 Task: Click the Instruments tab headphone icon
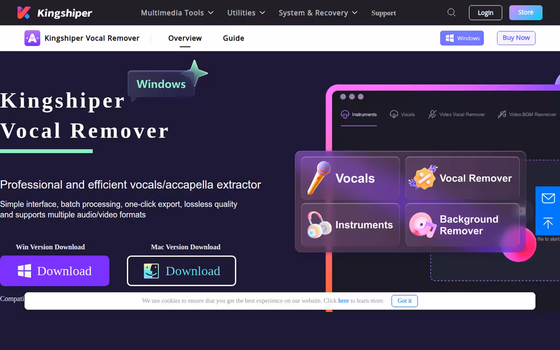tap(345, 114)
